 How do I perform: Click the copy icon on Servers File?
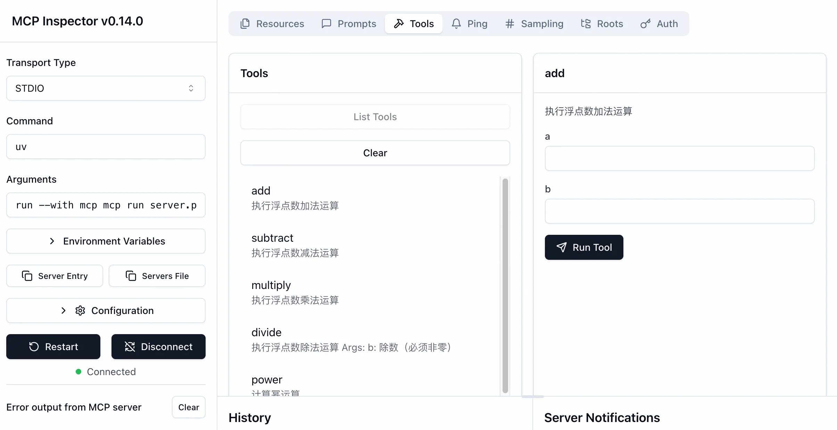tap(131, 276)
